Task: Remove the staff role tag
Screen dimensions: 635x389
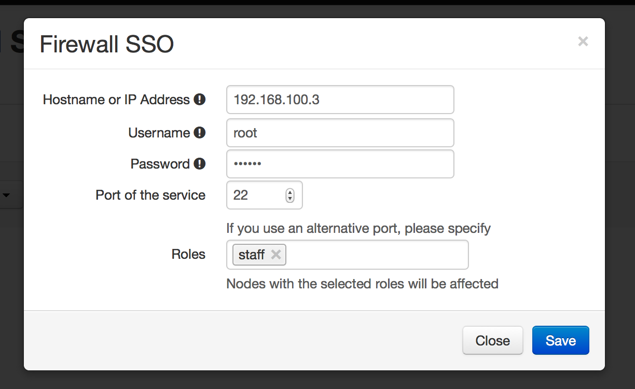Action: pos(276,255)
